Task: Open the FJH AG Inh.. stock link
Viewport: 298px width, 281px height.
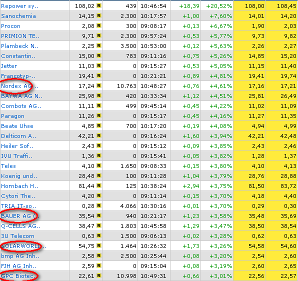Action: pos(19,266)
